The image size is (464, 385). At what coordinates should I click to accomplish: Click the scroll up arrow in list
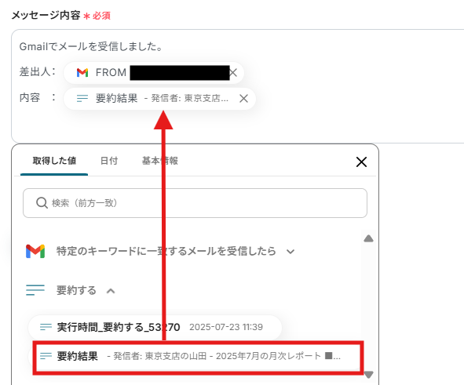[x=368, y=238]
